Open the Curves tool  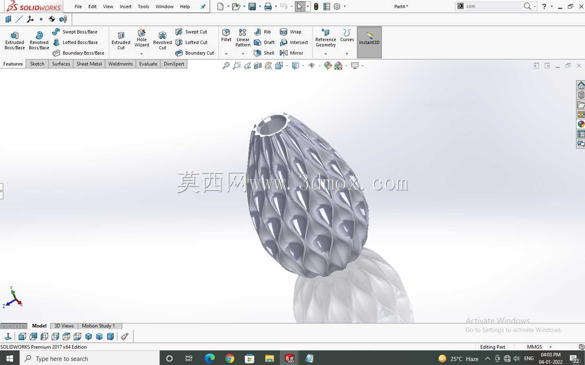[x=347, y=35]
